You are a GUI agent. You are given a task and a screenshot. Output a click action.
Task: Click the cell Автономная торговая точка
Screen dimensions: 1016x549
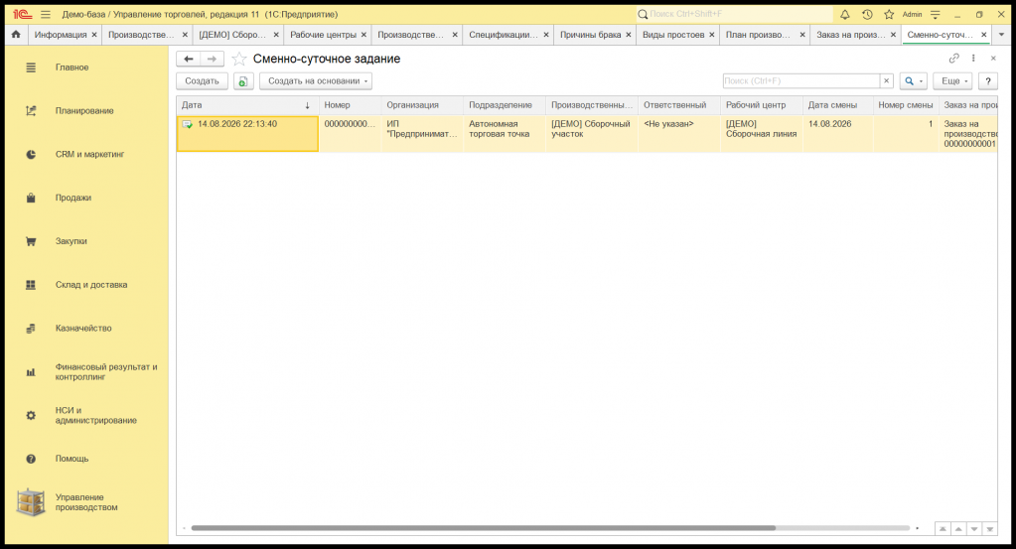pyautogui.click(x=505, y=134)
